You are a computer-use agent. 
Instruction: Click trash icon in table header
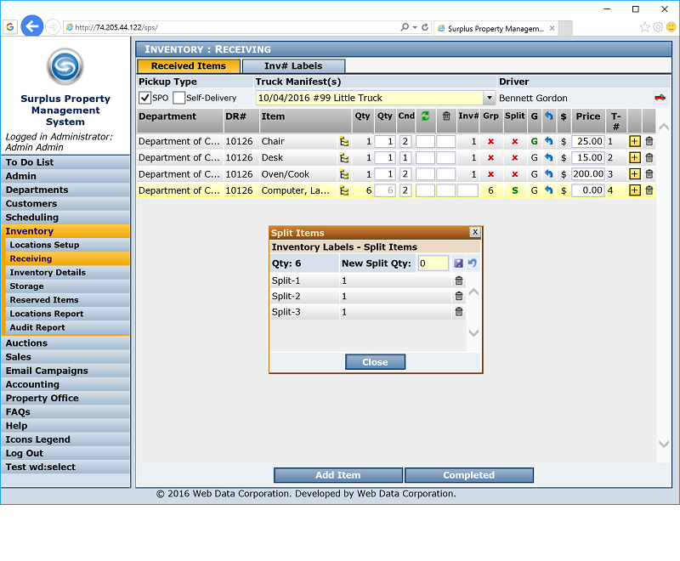click(x=446, y=116)
